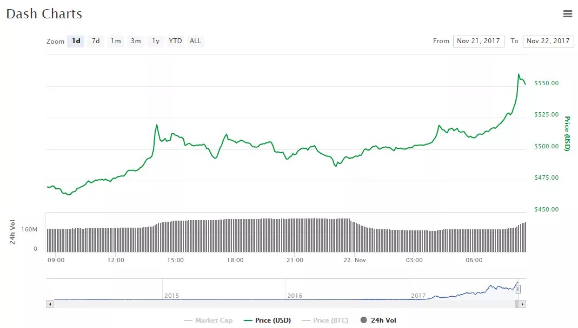Screen dimensions: 578x328
Task: Toggle the 24h Vol legend dot
Action: point(363,320)
